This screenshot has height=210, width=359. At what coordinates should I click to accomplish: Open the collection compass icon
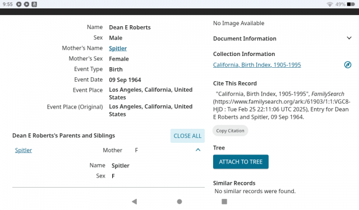tap(348, 65)
